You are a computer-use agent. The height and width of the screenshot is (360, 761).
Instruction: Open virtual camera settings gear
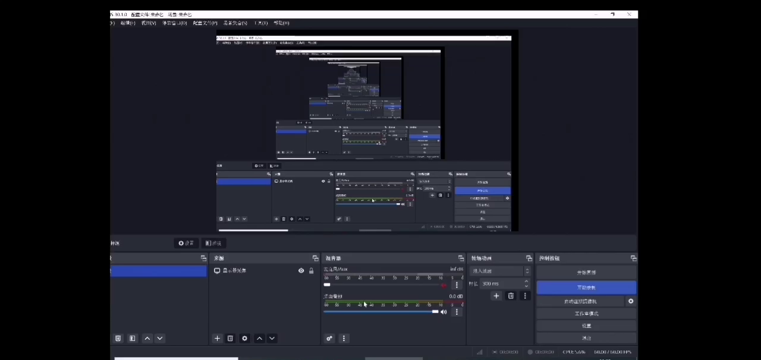click(x=631, y=301)
